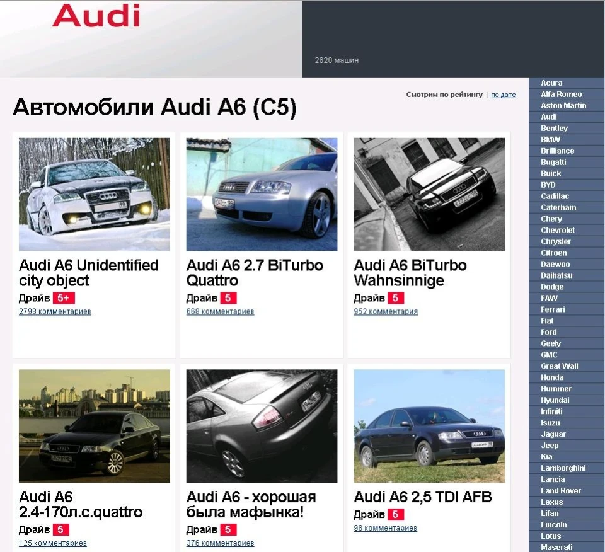
Task: Open the Caterham brand listing
Action: click(558, 207)
